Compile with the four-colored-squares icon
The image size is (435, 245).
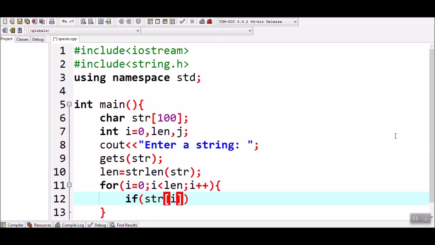click(x=150, y=21)
